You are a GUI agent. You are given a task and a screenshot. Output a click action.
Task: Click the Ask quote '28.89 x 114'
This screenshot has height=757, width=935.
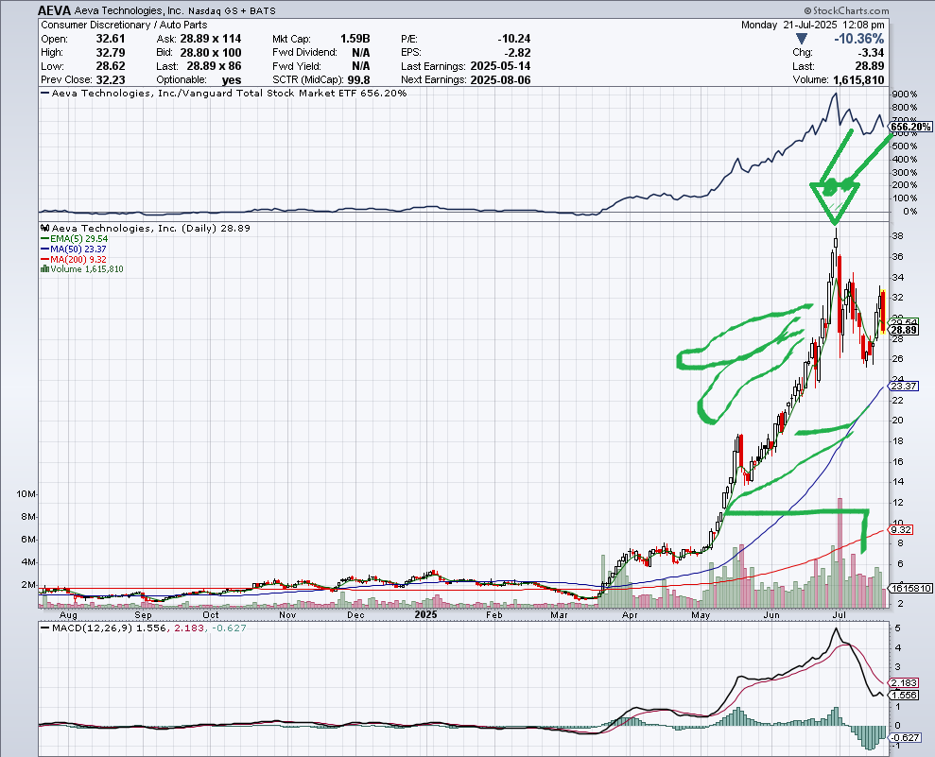click(x=211, y=39)
